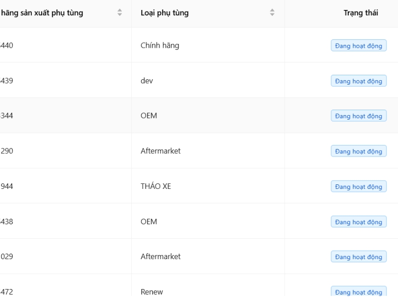The width and height of the screenshot is (398, 299).
Task: Sort by the hãng sản xuất phụ tùng column arrows
Action: click(x=119, y=13)
